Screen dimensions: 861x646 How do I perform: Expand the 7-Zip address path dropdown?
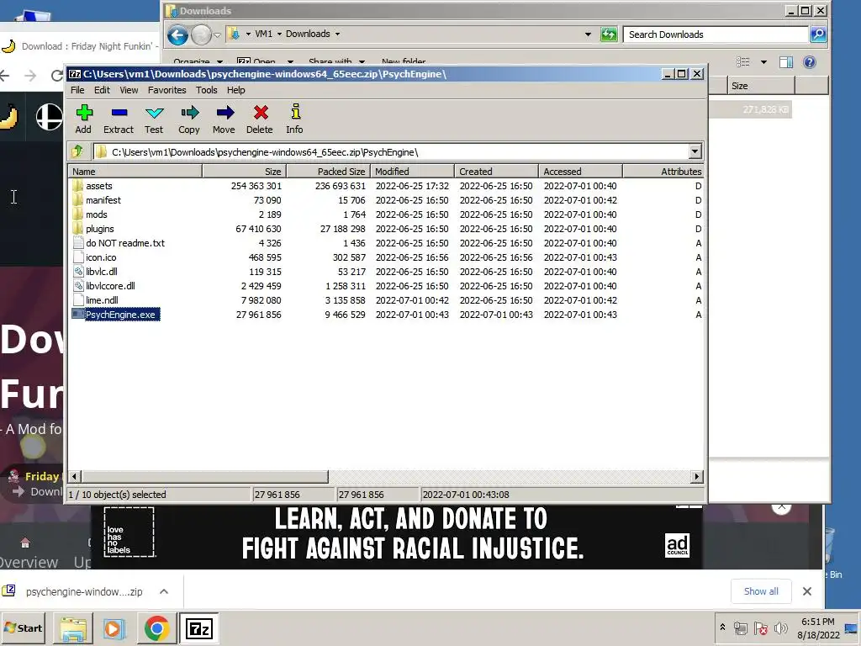tap(695, 151)
